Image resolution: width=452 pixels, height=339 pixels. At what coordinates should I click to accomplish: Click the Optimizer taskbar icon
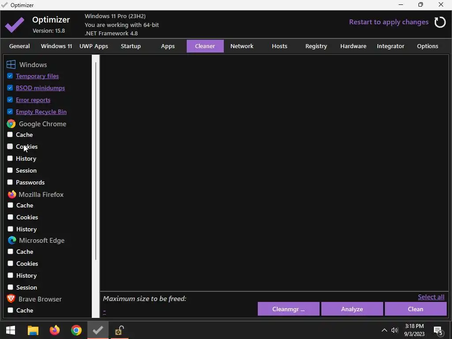[x=98, y=330]
